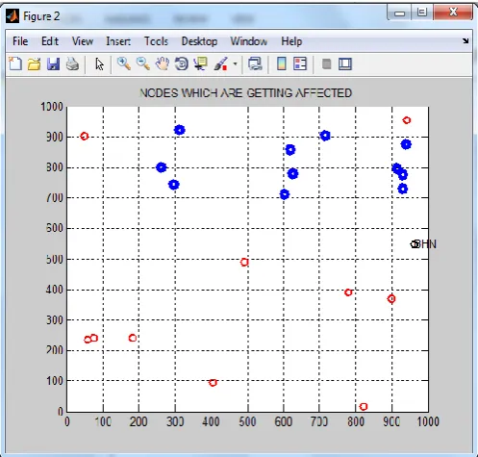Open the Edit menu

pos(50,41)
